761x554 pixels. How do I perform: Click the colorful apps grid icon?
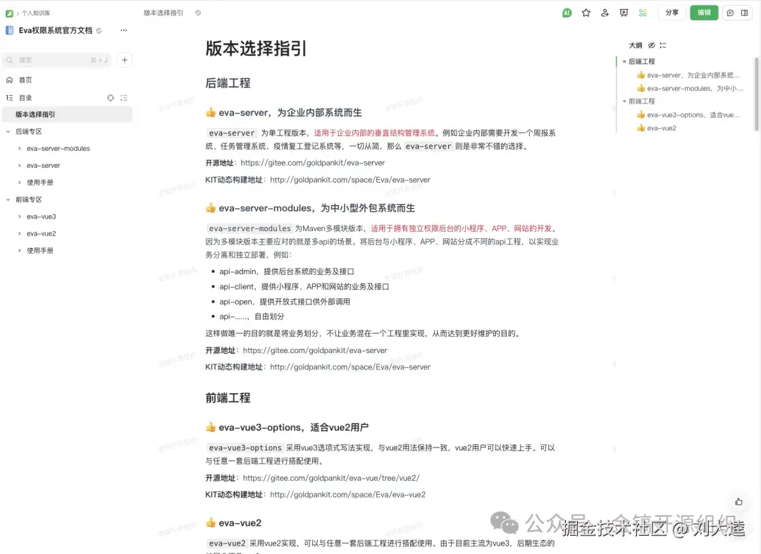click(643, 13)
